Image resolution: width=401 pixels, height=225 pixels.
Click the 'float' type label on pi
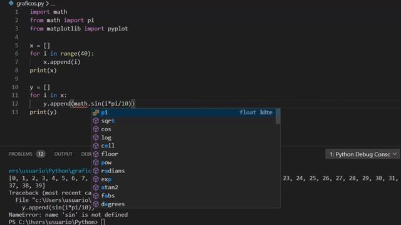[x=247, y=112]
